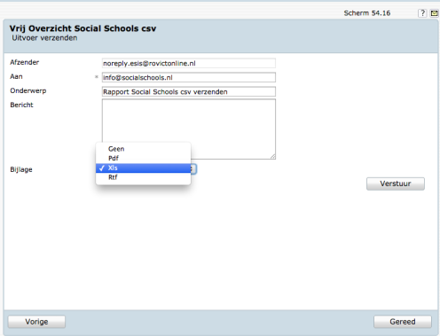Click inside the Bericht message area
This screenshot has width=440, height=336.
(x=189, y=129)
